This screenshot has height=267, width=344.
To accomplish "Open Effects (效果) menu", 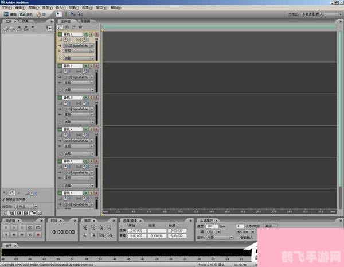I will point(73,7).
